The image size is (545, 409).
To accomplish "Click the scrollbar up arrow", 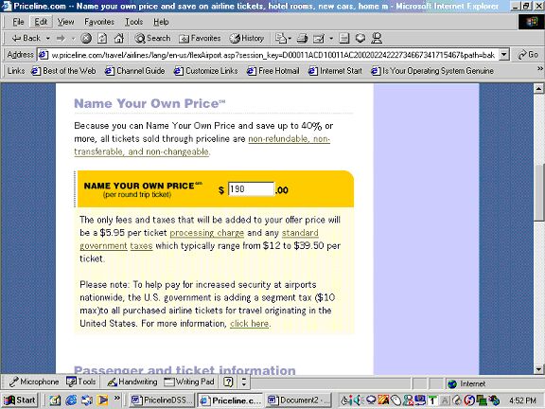I will (538, 89).
